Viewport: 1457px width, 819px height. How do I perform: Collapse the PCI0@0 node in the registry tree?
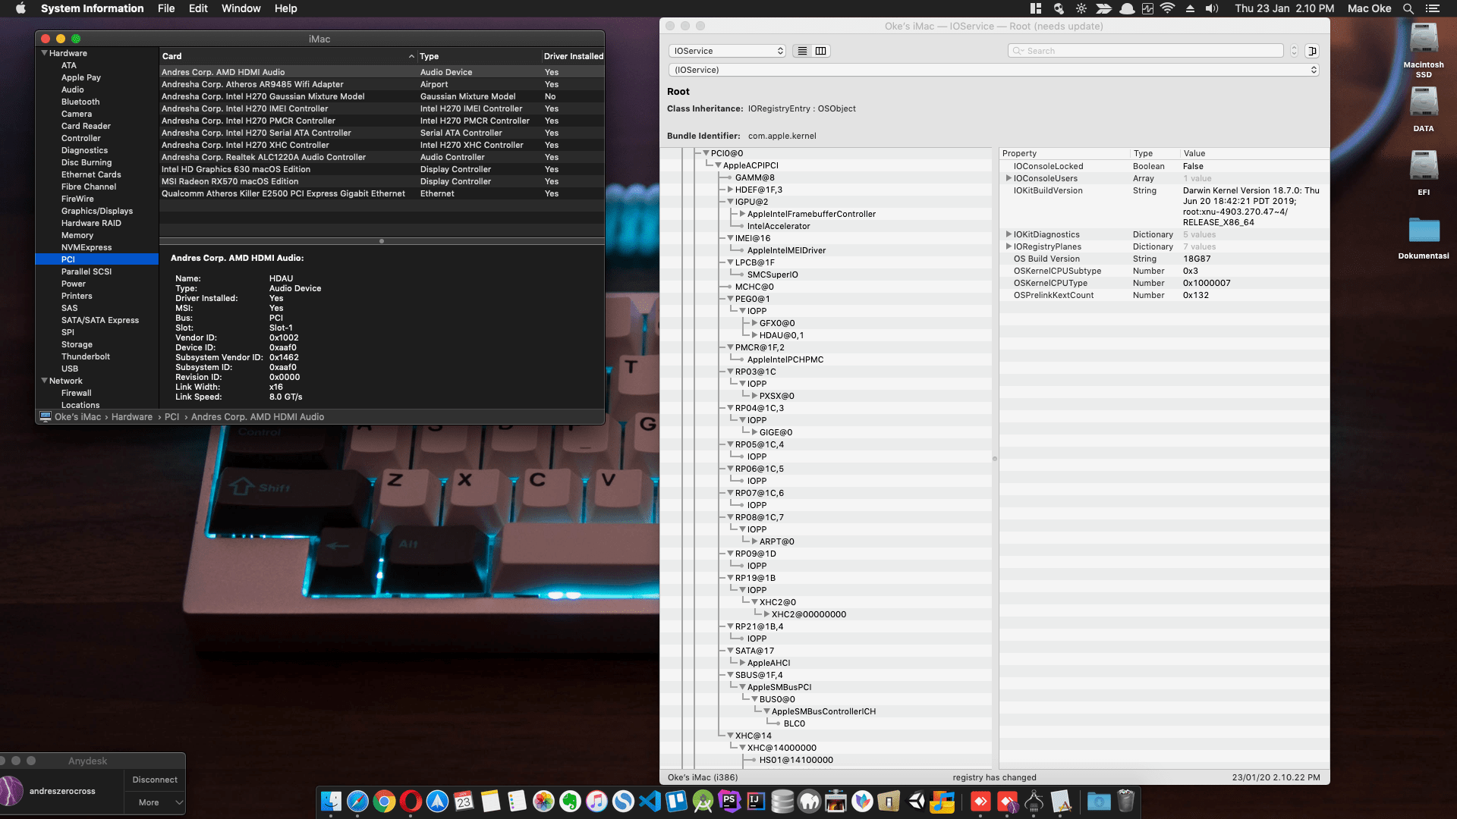pyautogui.click(x=706, y=153)
